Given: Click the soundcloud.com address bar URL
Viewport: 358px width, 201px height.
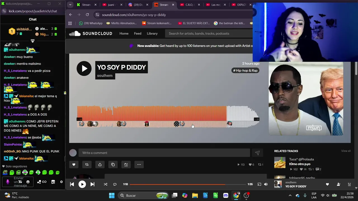Looking at the screenshot, I should coord(134,15).
